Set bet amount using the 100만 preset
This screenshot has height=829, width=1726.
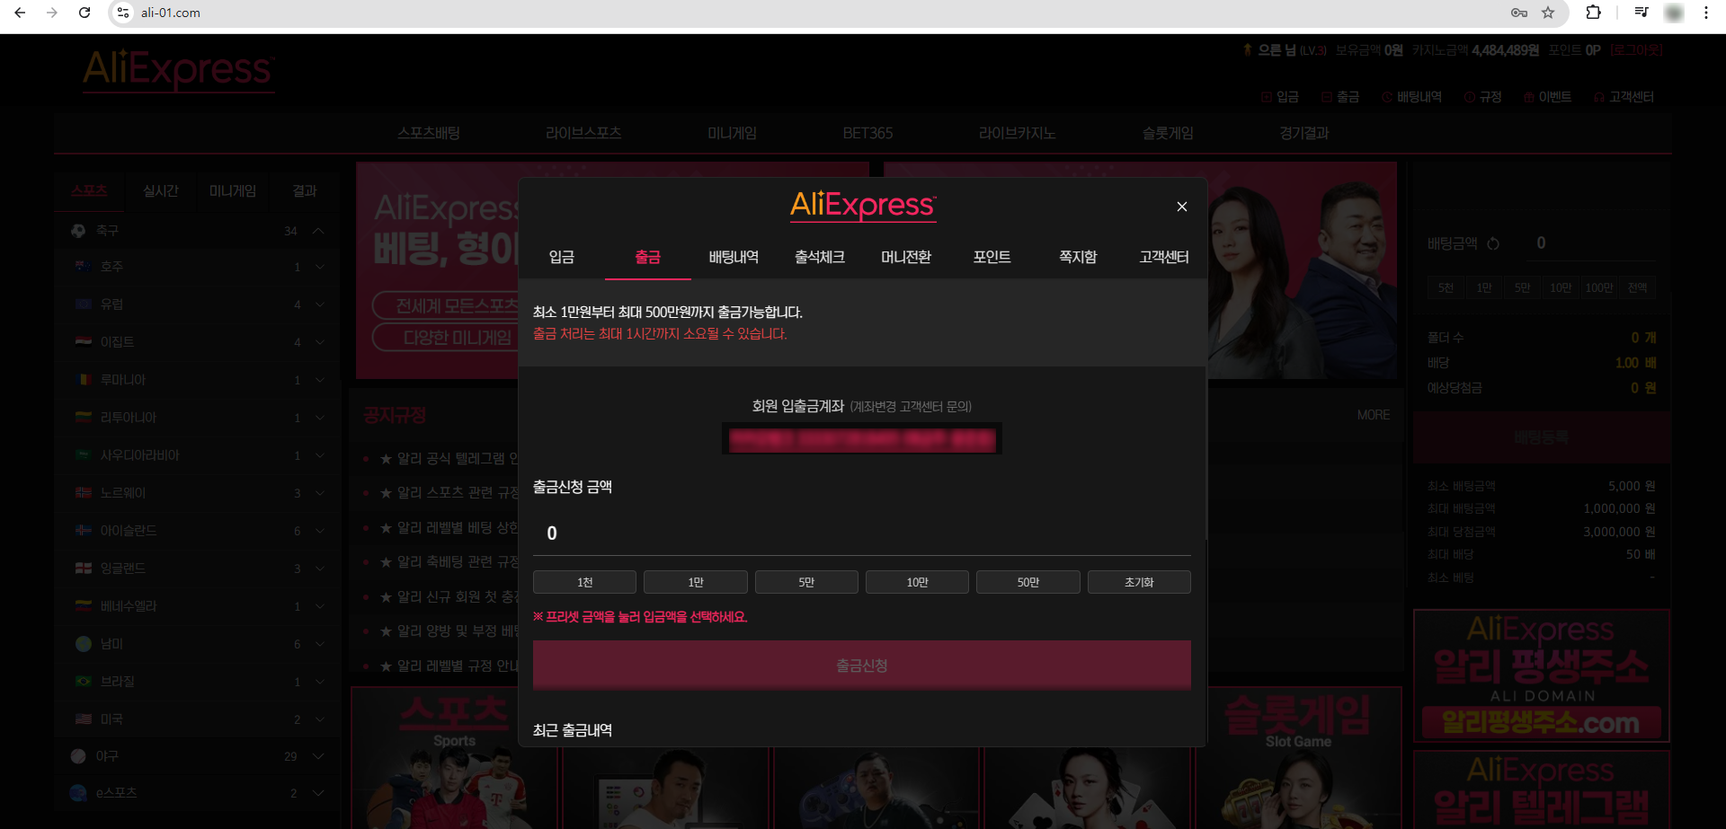[1599, 287]
